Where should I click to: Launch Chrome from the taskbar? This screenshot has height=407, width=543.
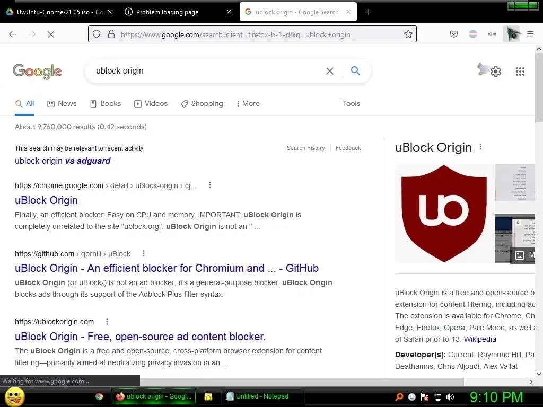click(99, 396)
